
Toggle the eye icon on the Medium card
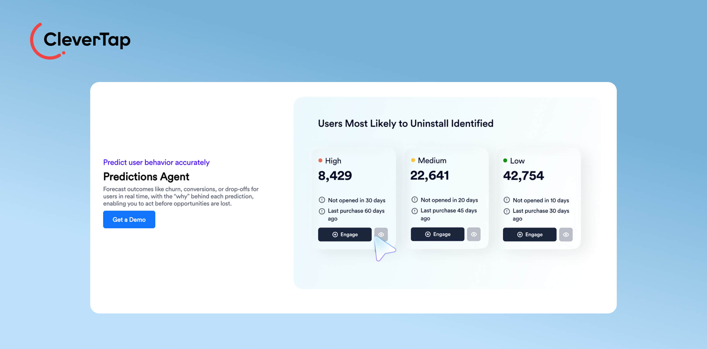point(474,234)
